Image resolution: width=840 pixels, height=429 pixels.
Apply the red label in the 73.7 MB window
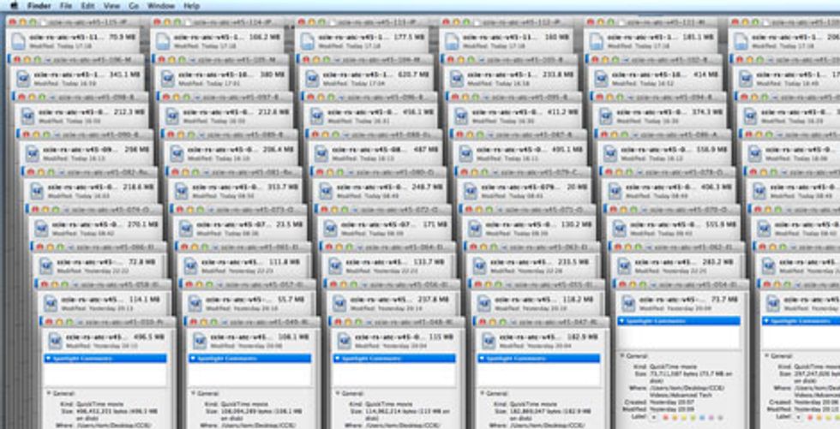[665, 419]
